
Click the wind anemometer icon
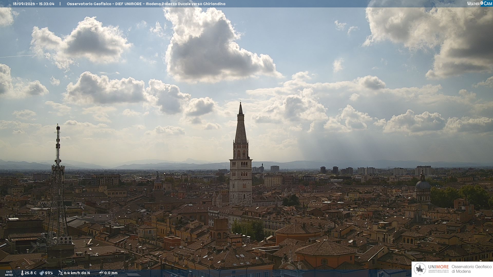coord(60,273)
